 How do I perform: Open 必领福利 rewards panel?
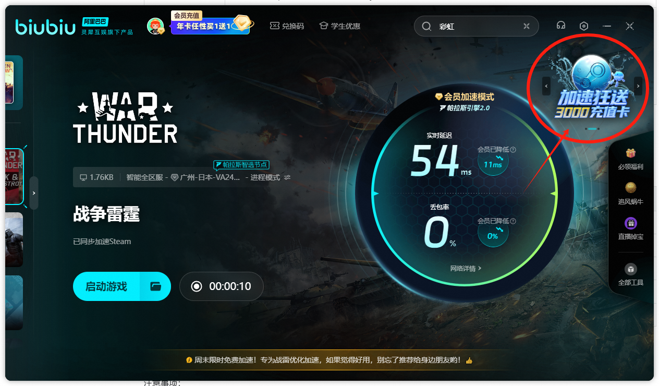(x=631, y=159)
